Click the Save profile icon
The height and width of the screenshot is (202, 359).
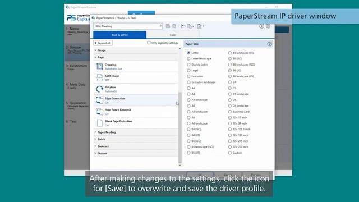[x=168, y=26]
